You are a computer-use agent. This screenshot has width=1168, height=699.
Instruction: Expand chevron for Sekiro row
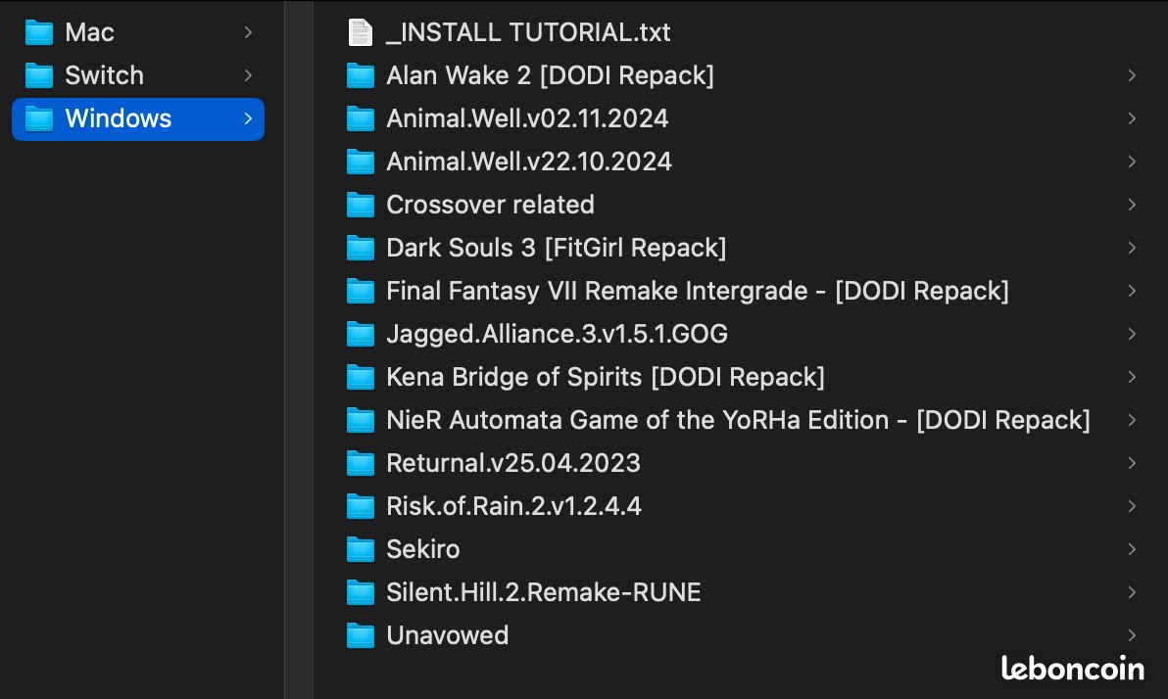pos(1132,550)
